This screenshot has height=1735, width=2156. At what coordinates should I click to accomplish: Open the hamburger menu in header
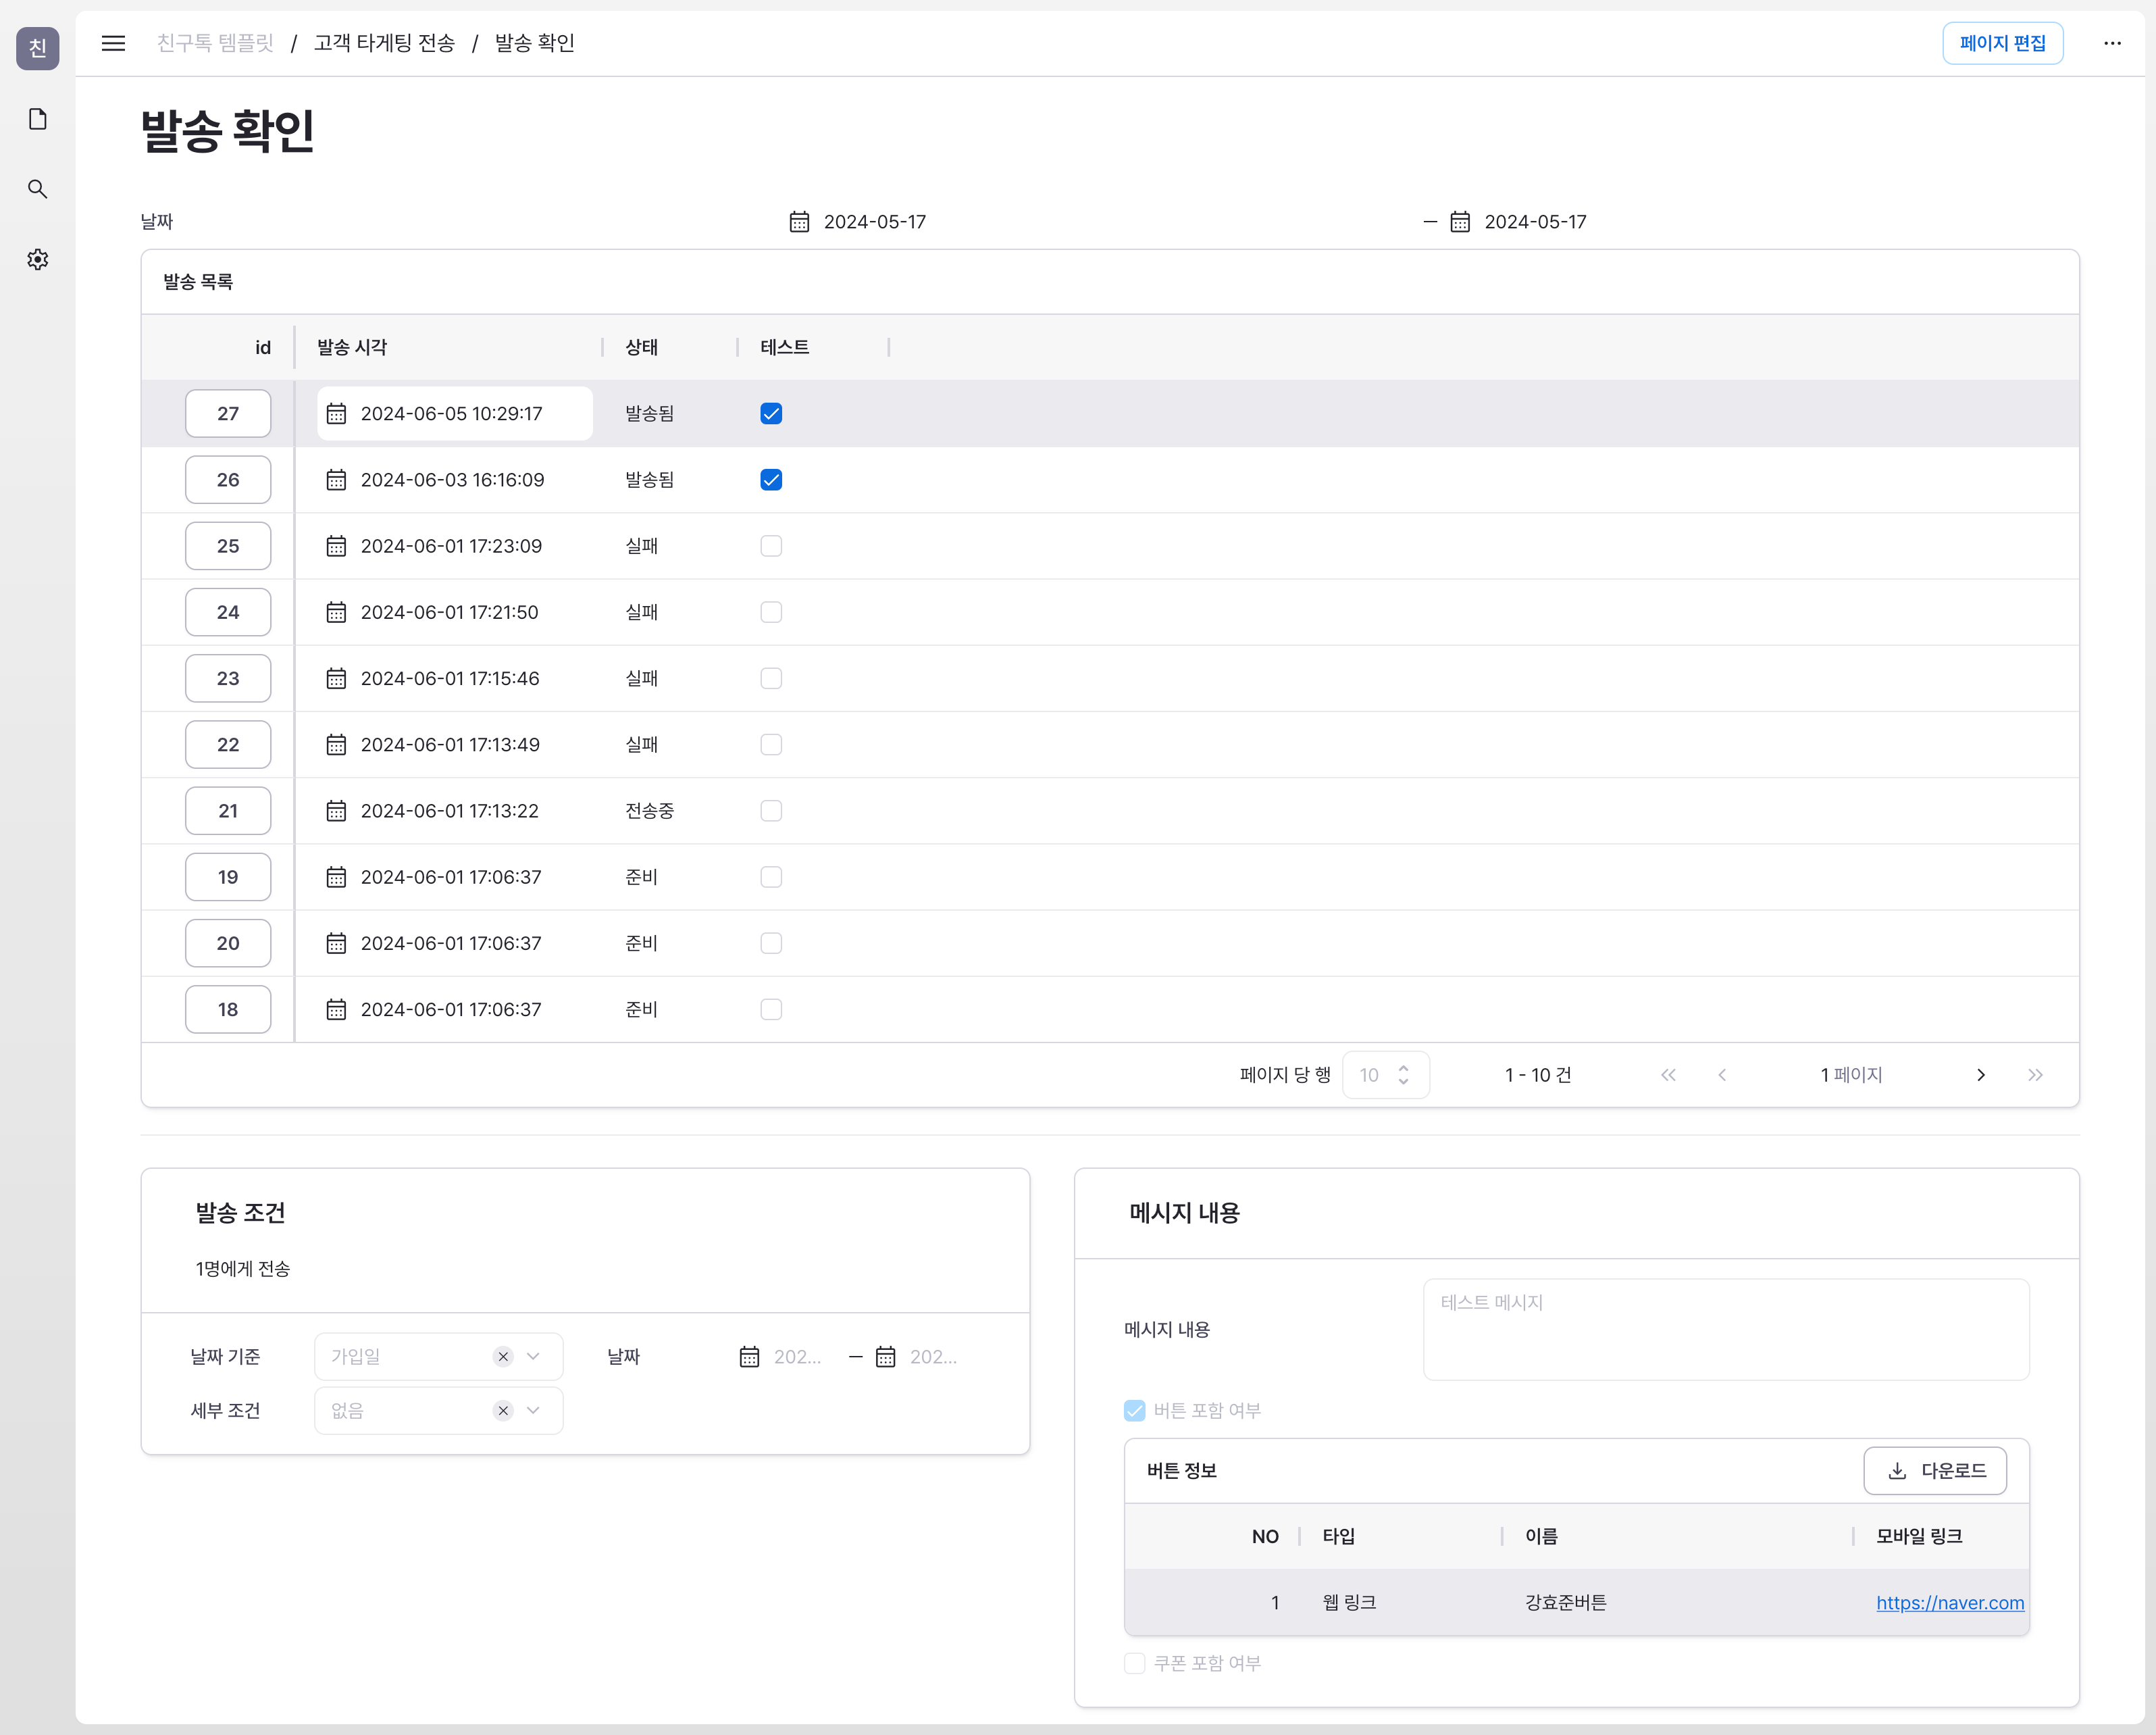pos(113,43)
